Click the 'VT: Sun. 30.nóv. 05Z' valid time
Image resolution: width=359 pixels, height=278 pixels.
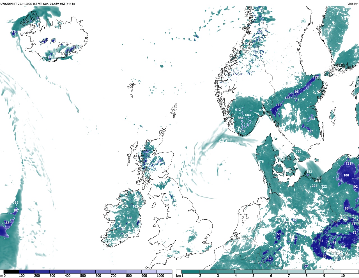point(51,4)
